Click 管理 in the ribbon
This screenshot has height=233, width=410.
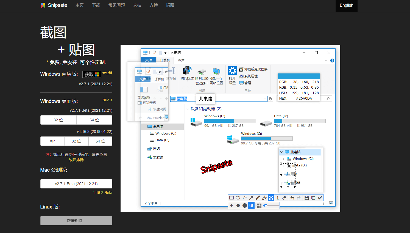tap(245, 83)
